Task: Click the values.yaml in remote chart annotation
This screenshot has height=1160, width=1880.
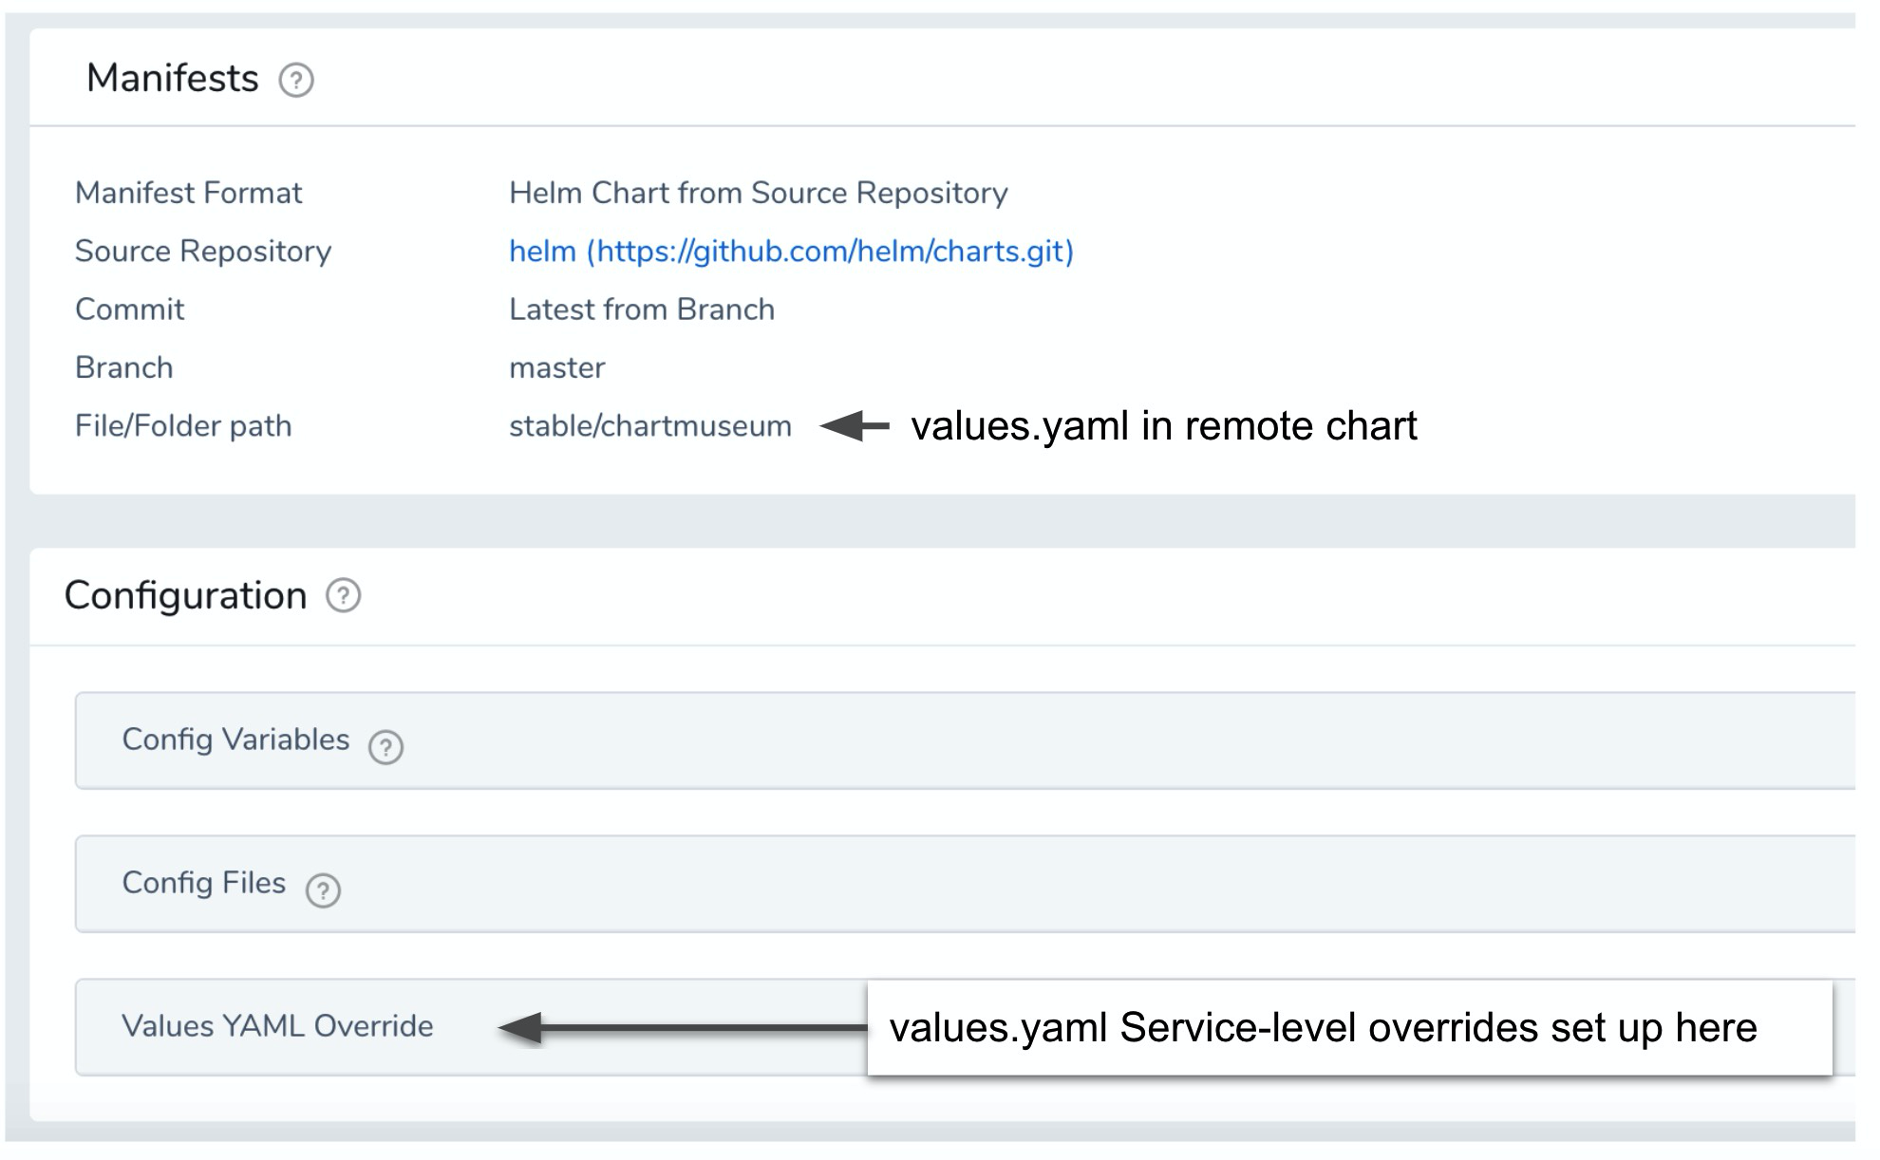Action: tap(1164, 426)
